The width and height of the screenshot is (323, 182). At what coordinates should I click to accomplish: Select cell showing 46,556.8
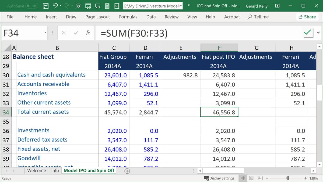pyautogui.click(x=219, y=112)
